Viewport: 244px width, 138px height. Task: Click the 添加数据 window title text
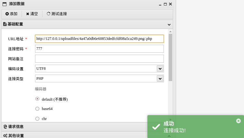coord(17,4)
